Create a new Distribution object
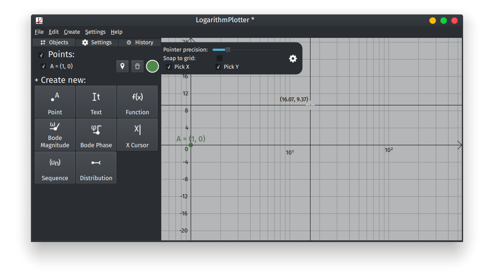 coord(96,168)
